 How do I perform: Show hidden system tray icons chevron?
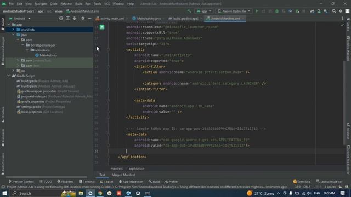click(279, 193)
